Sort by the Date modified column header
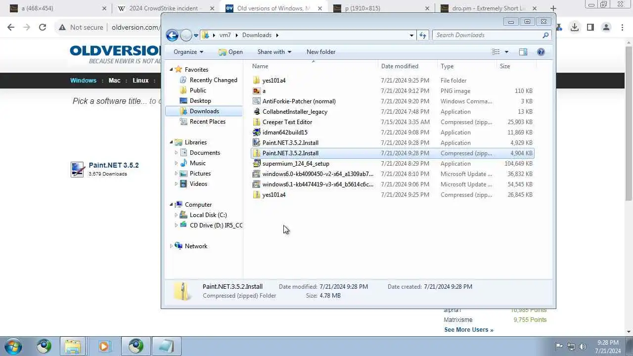The image size is (633, 356). (x=408, y=66)
